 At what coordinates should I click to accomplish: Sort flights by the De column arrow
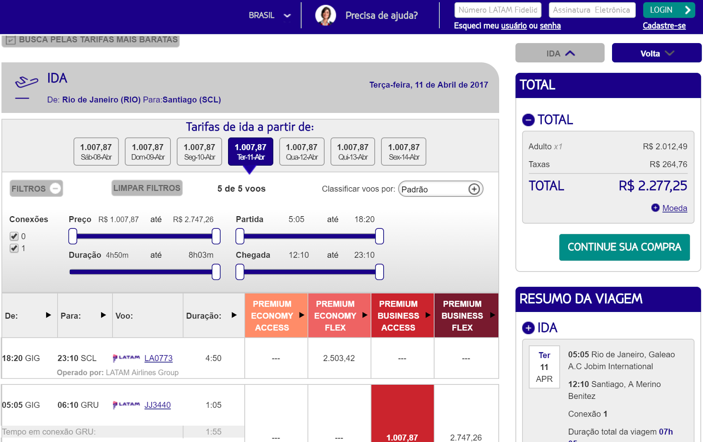[x=48, y=315]
